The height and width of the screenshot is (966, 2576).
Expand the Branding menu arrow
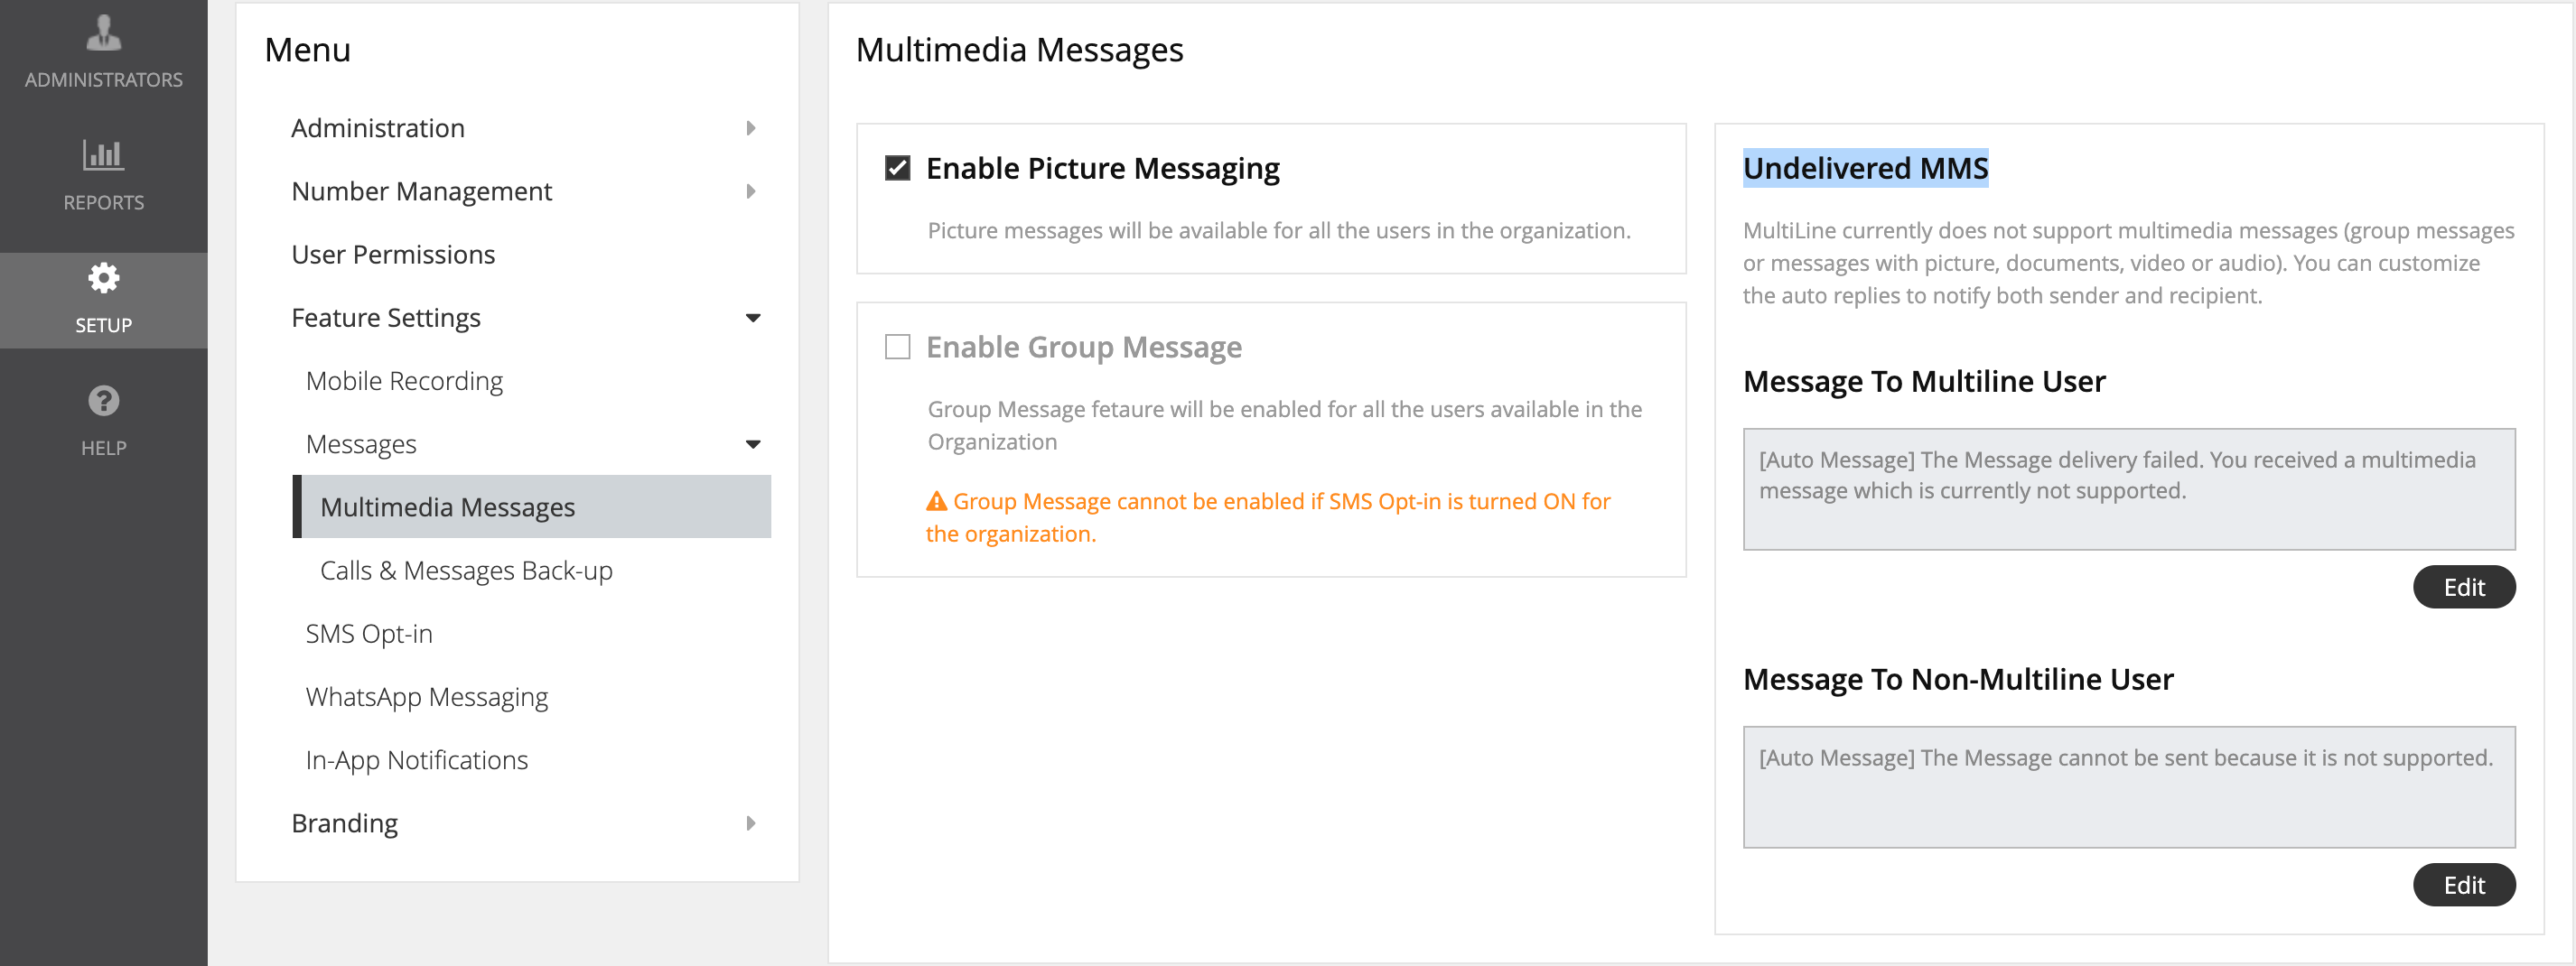pyautogui.click(x=751, y=823)
